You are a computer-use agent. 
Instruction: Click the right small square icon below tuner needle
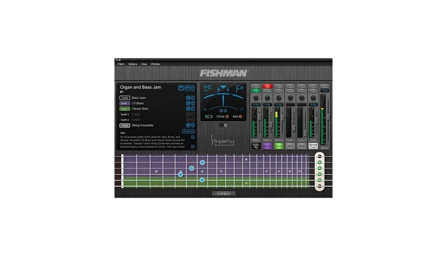click(225, 111)
